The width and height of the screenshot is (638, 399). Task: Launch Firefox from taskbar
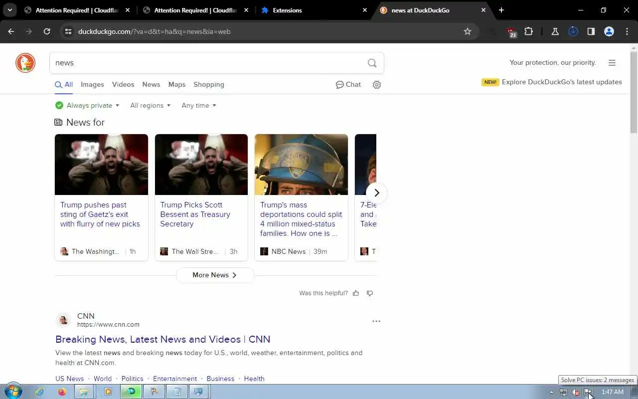point(62,392)
